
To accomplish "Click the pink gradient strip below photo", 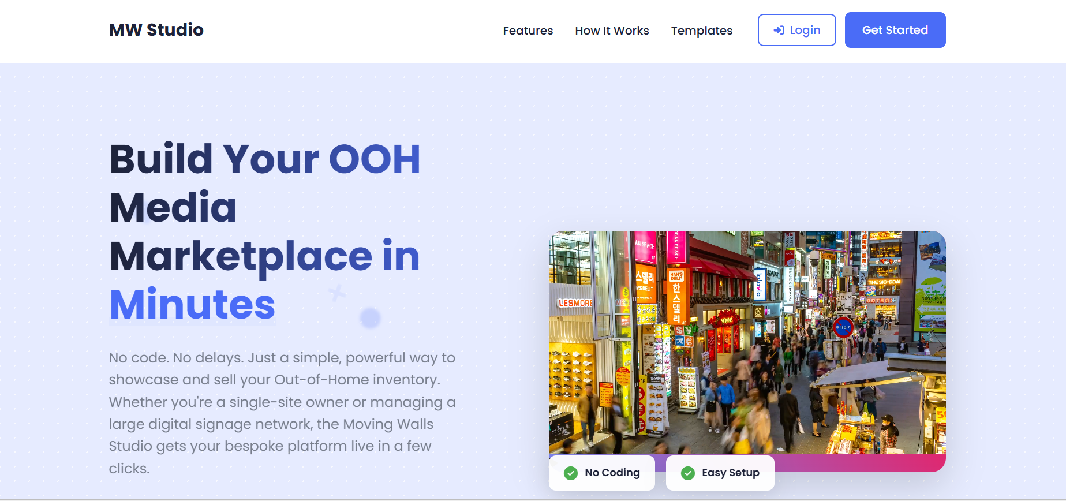I will [x=860, y=463].
